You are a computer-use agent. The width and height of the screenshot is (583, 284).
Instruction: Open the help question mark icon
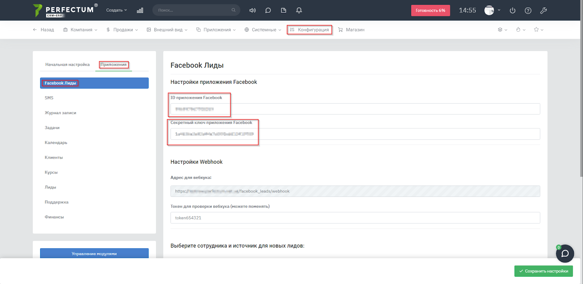pos(528,10)
